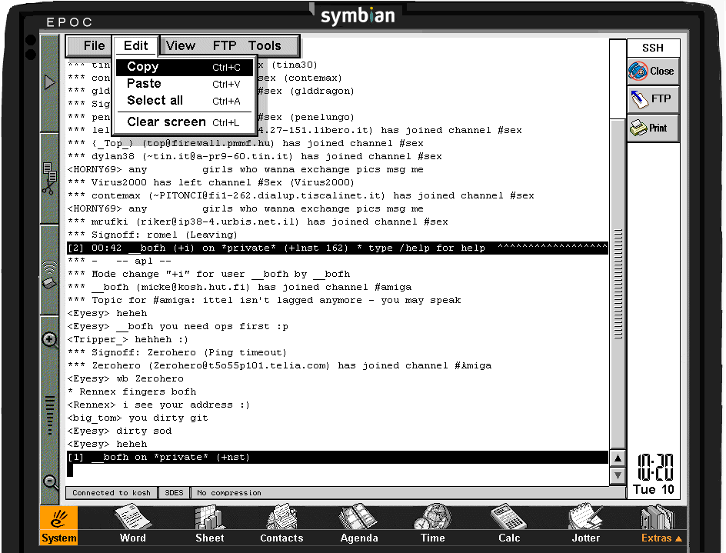Click the 'Virus2000 has left channel' line
726x553 pixels.
[x=211, y=182]
